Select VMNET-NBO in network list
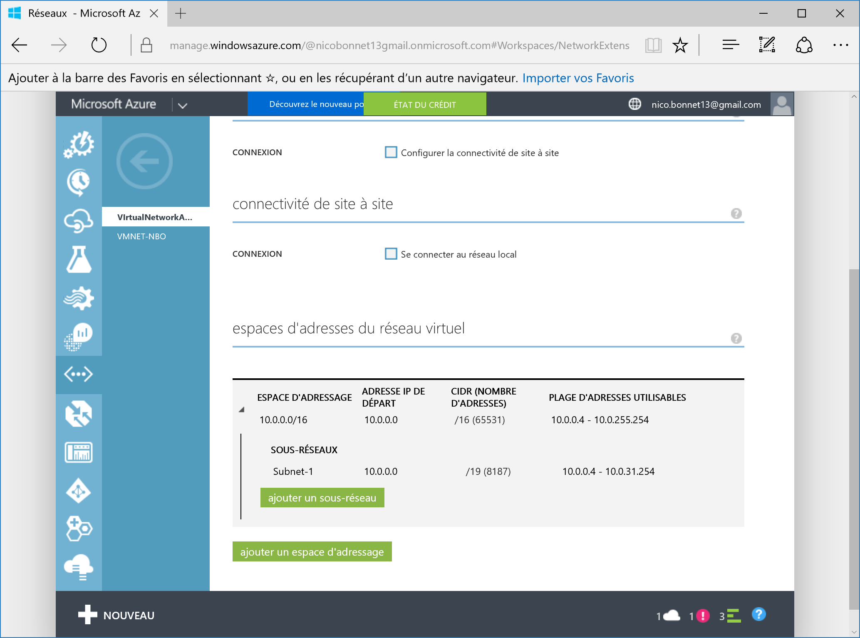This screenshot has height=638, width=860. 141,236
